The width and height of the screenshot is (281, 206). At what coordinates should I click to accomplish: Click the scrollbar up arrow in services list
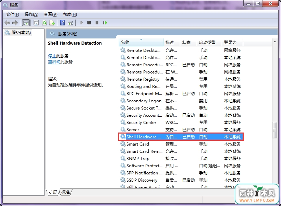point(275,42)
